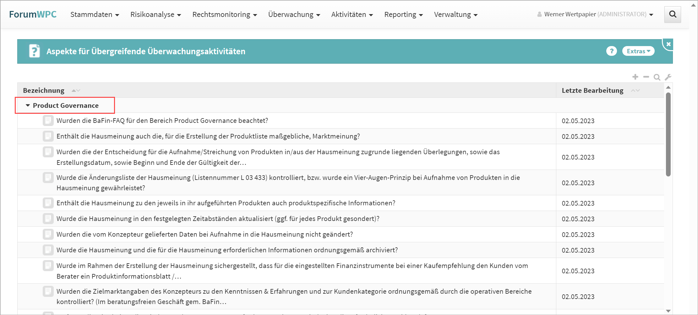The width and height of the screenshot is (698, 315).
Task: Click the table scrollbar down arrow
Action: [668, 311]
